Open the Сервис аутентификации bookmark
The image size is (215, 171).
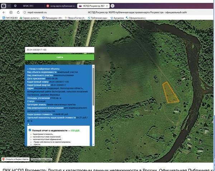[29, 18]
